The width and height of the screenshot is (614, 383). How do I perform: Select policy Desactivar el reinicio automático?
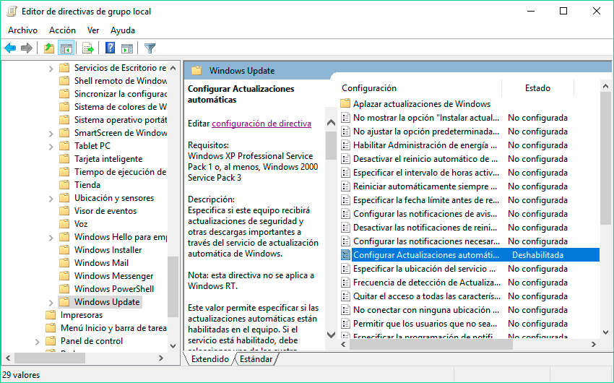coord(425,159)
